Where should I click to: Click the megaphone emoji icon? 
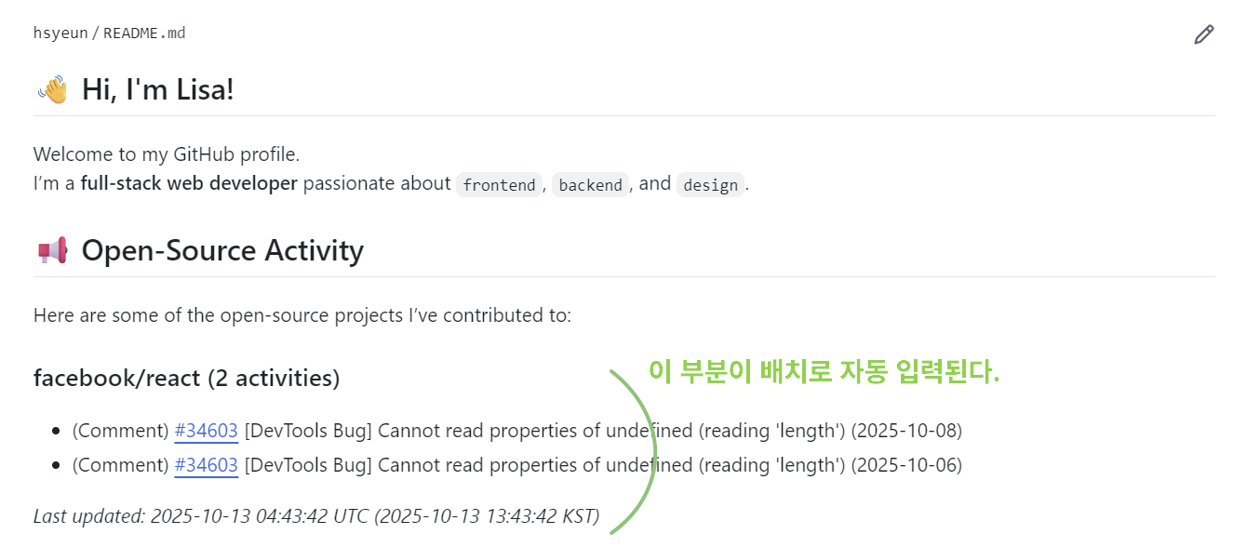point(53,251)
